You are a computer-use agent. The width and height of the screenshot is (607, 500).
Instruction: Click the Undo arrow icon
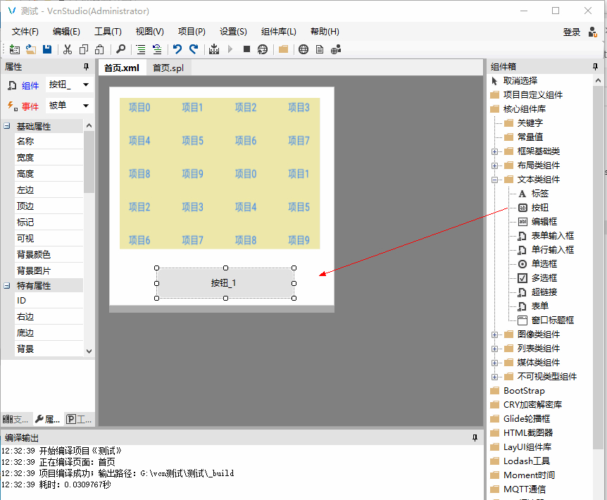coord(177,49)
